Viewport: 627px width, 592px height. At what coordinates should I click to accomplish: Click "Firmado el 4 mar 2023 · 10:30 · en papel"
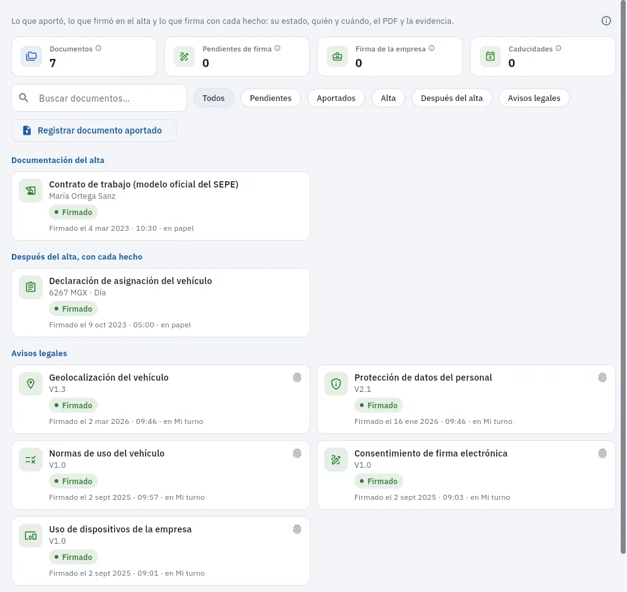tap(121, 228)
